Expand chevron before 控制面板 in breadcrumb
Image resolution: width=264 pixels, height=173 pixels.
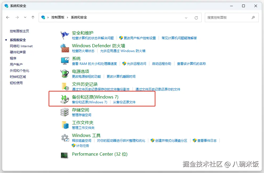click(x=48, y=17)
